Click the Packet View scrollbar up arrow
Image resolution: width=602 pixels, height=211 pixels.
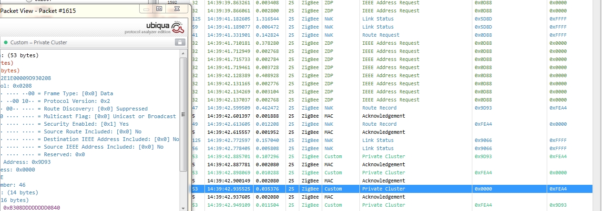click(x=183, y=54)
